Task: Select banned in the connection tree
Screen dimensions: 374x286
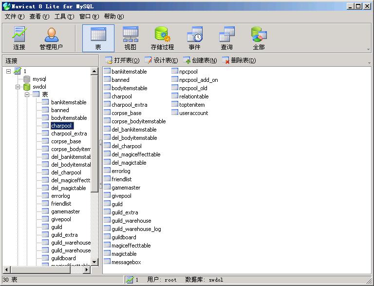Action: pyautogui.click(x=60, y=110)
